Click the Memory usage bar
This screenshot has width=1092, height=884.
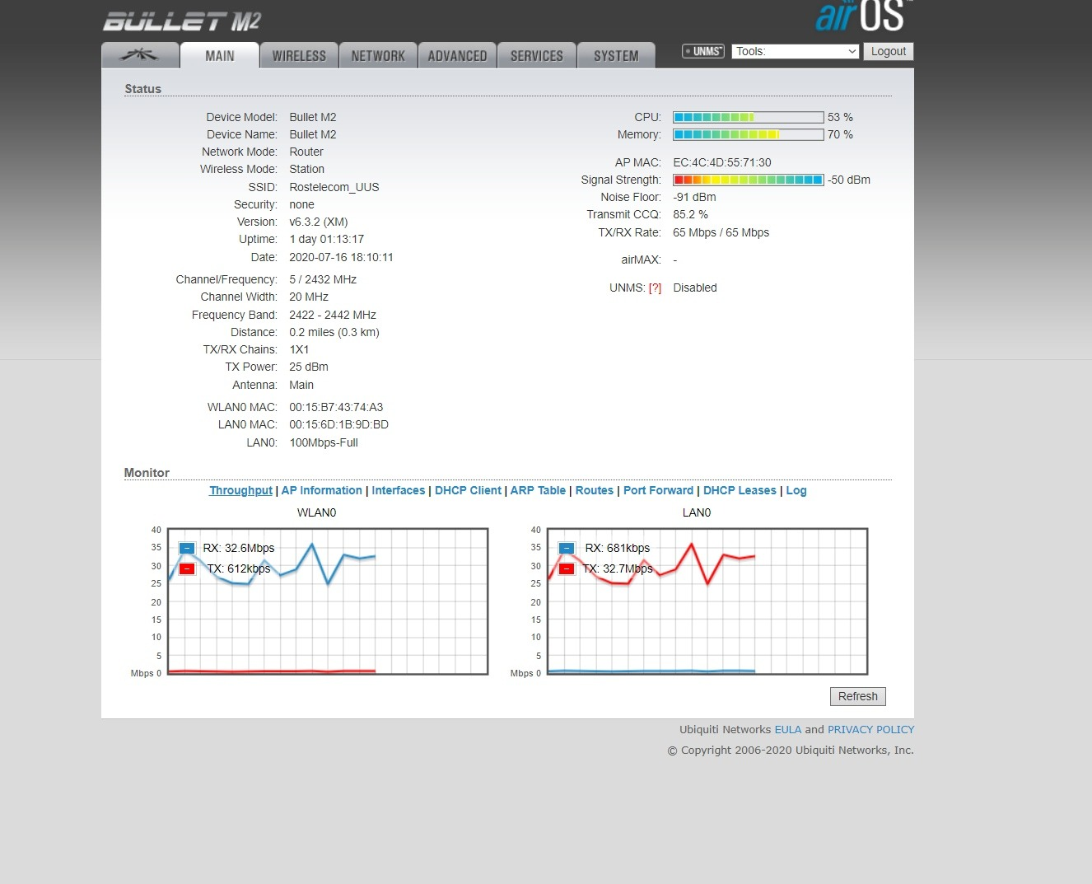pos(749,134)
